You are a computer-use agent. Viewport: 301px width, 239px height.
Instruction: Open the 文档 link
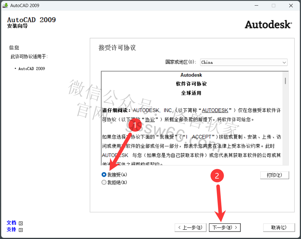coord(12,223)
